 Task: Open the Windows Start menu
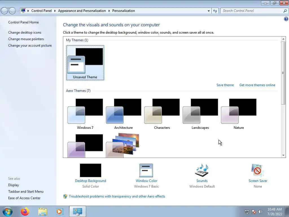[8, 211]
